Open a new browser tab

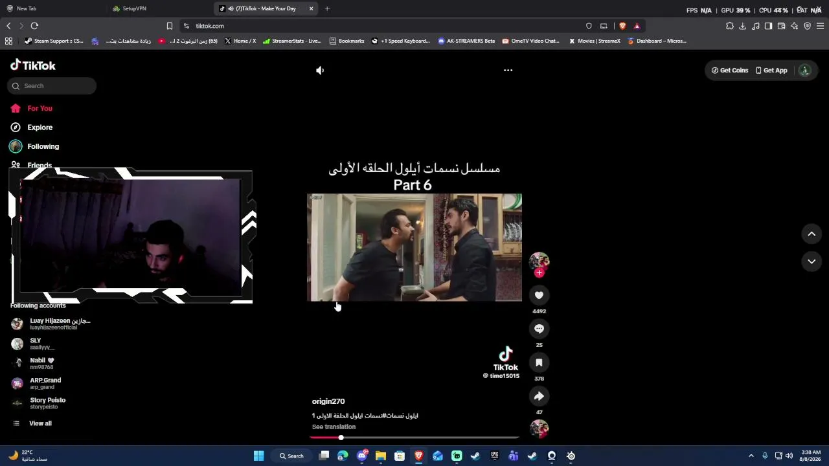327,8
